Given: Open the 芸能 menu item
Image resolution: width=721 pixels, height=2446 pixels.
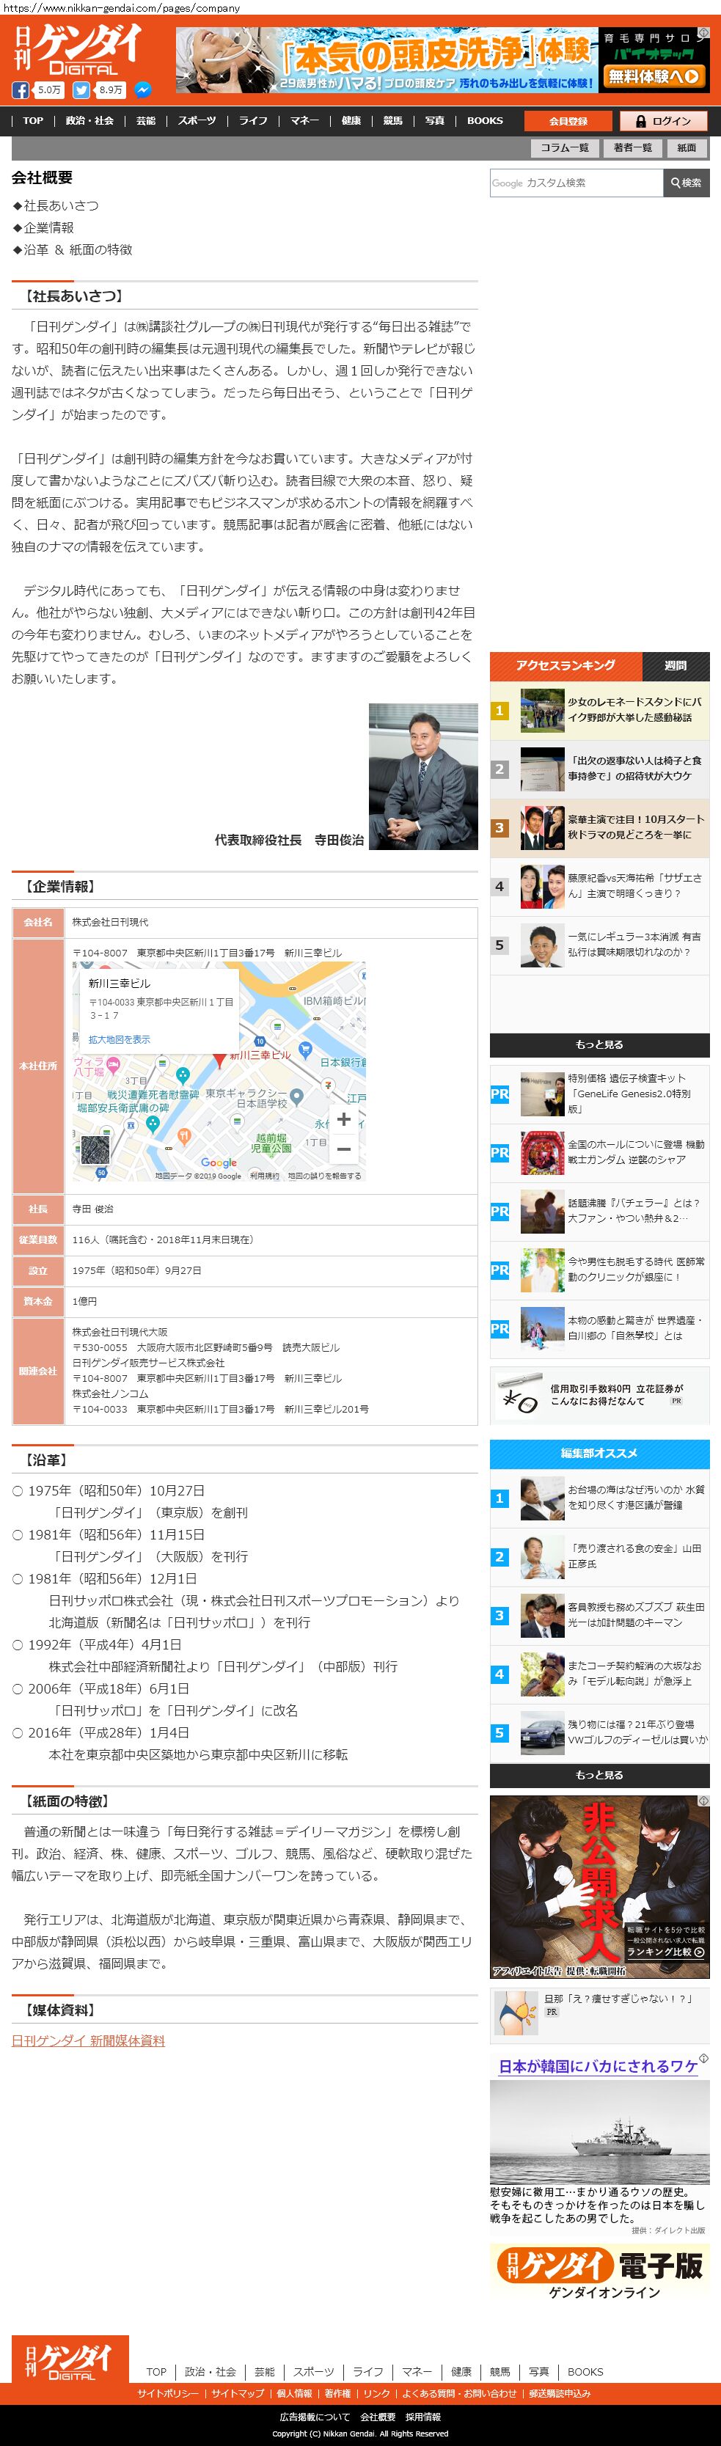Looking at the screenshot, I should tap(145, 120).
